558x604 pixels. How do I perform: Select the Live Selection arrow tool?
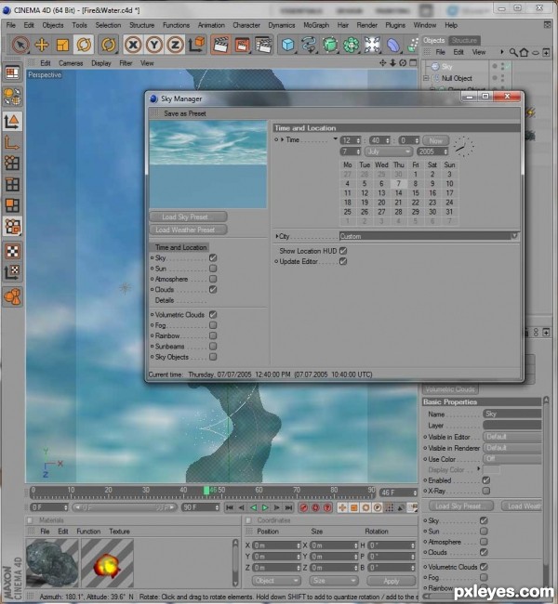coord(20,45)
